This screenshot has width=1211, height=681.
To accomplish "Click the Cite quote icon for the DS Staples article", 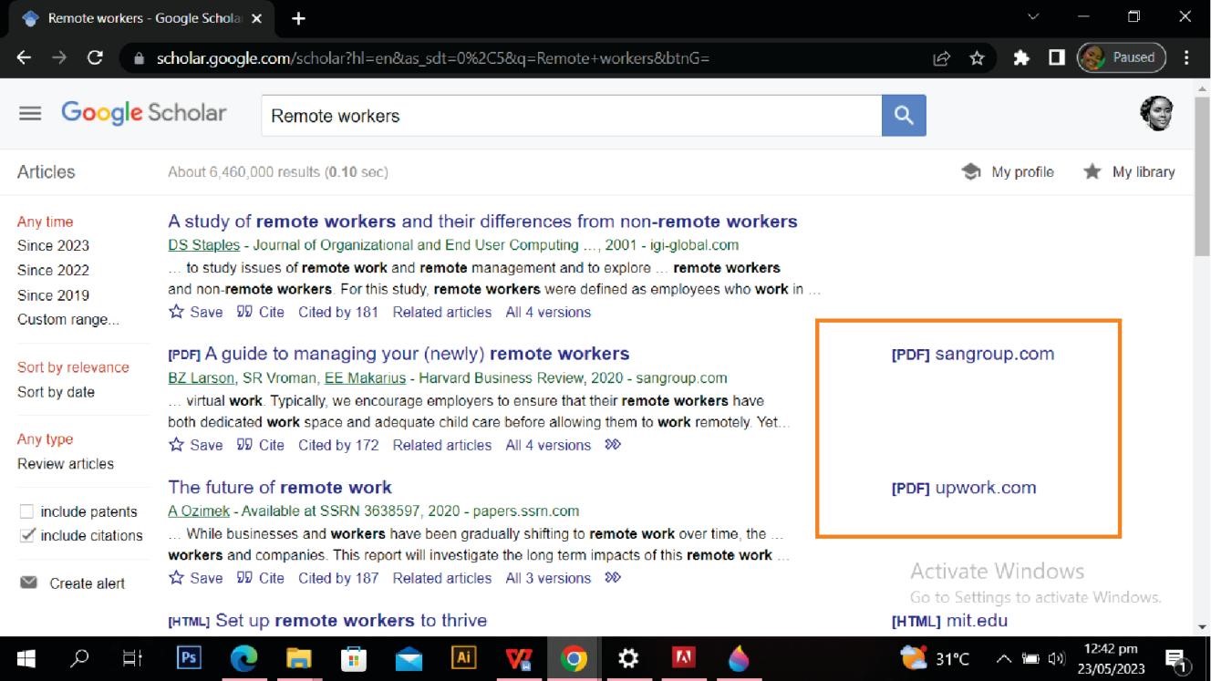I will click(x=244, y=312).
